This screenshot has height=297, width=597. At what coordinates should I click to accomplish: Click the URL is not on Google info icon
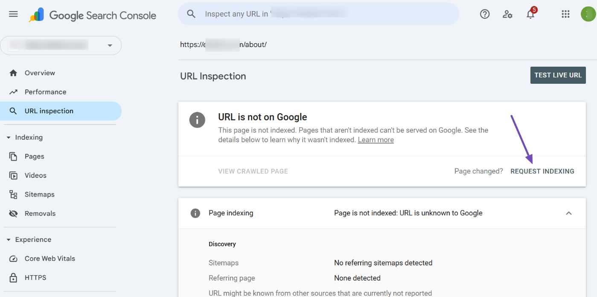coord(197,120)
